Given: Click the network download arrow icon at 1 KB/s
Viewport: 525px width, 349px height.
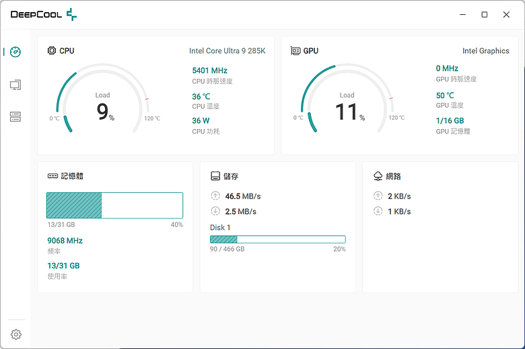Looking at the screenshot, I should click(x=378, y=211).
